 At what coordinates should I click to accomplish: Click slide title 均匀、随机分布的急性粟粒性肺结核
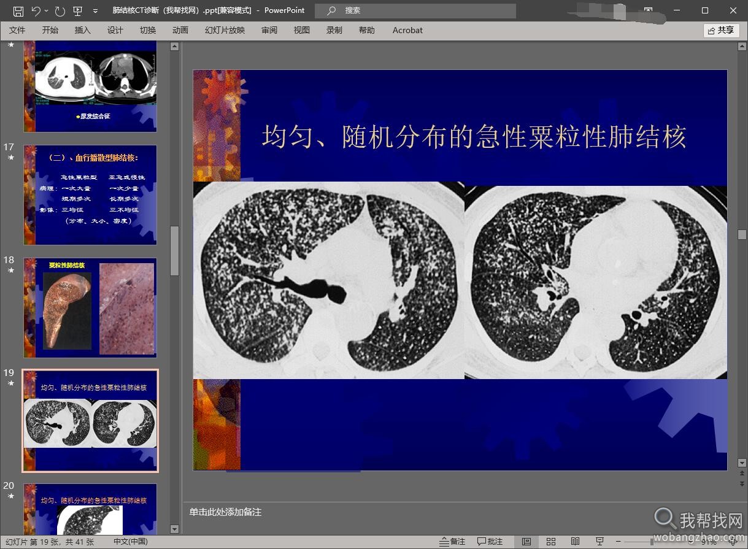474,136
